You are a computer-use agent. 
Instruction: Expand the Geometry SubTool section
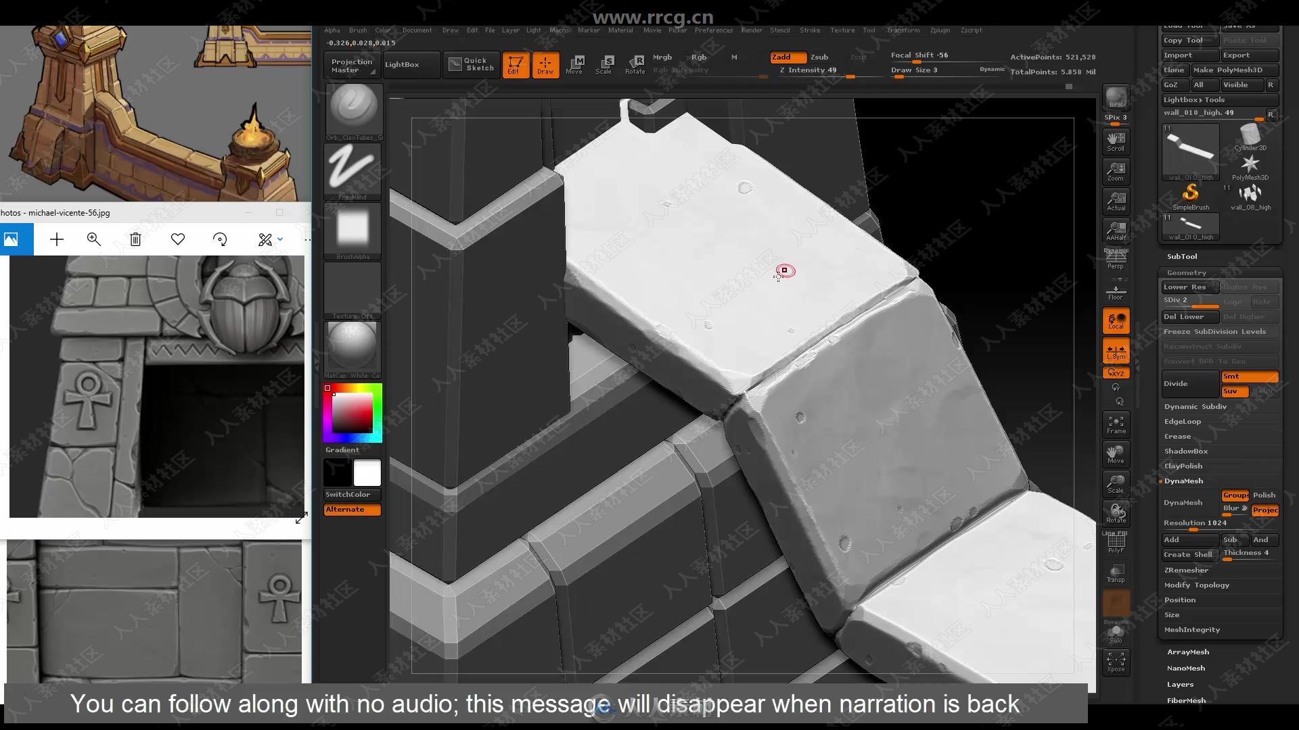pyautogui.click(x=1186, y=272)
